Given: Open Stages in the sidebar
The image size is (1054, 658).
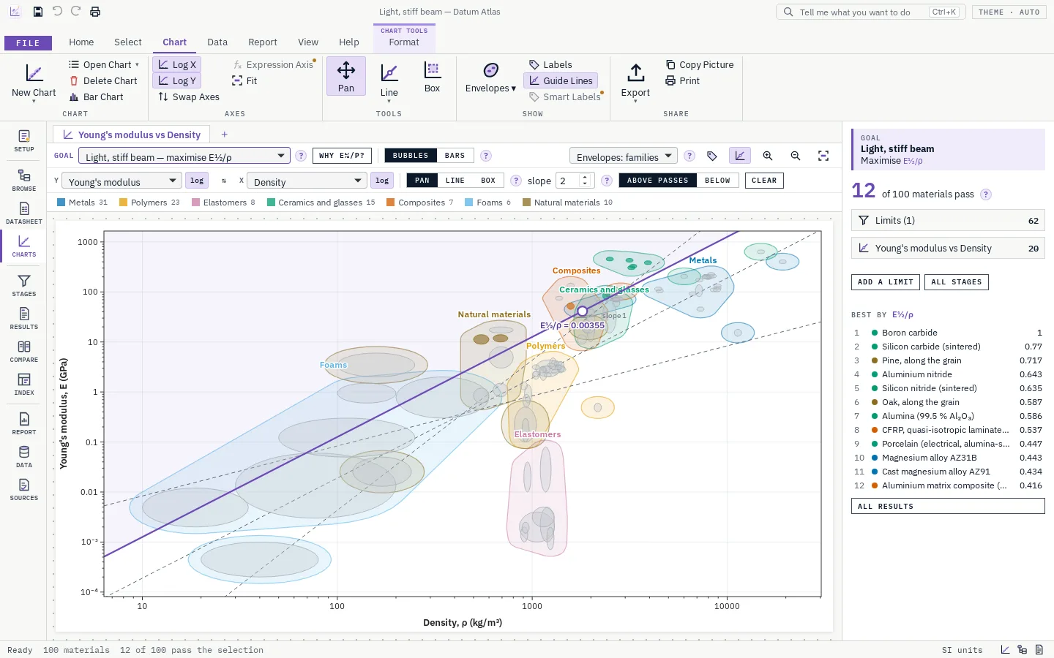Looking at the screenshot, I should [x=24, y=285].
